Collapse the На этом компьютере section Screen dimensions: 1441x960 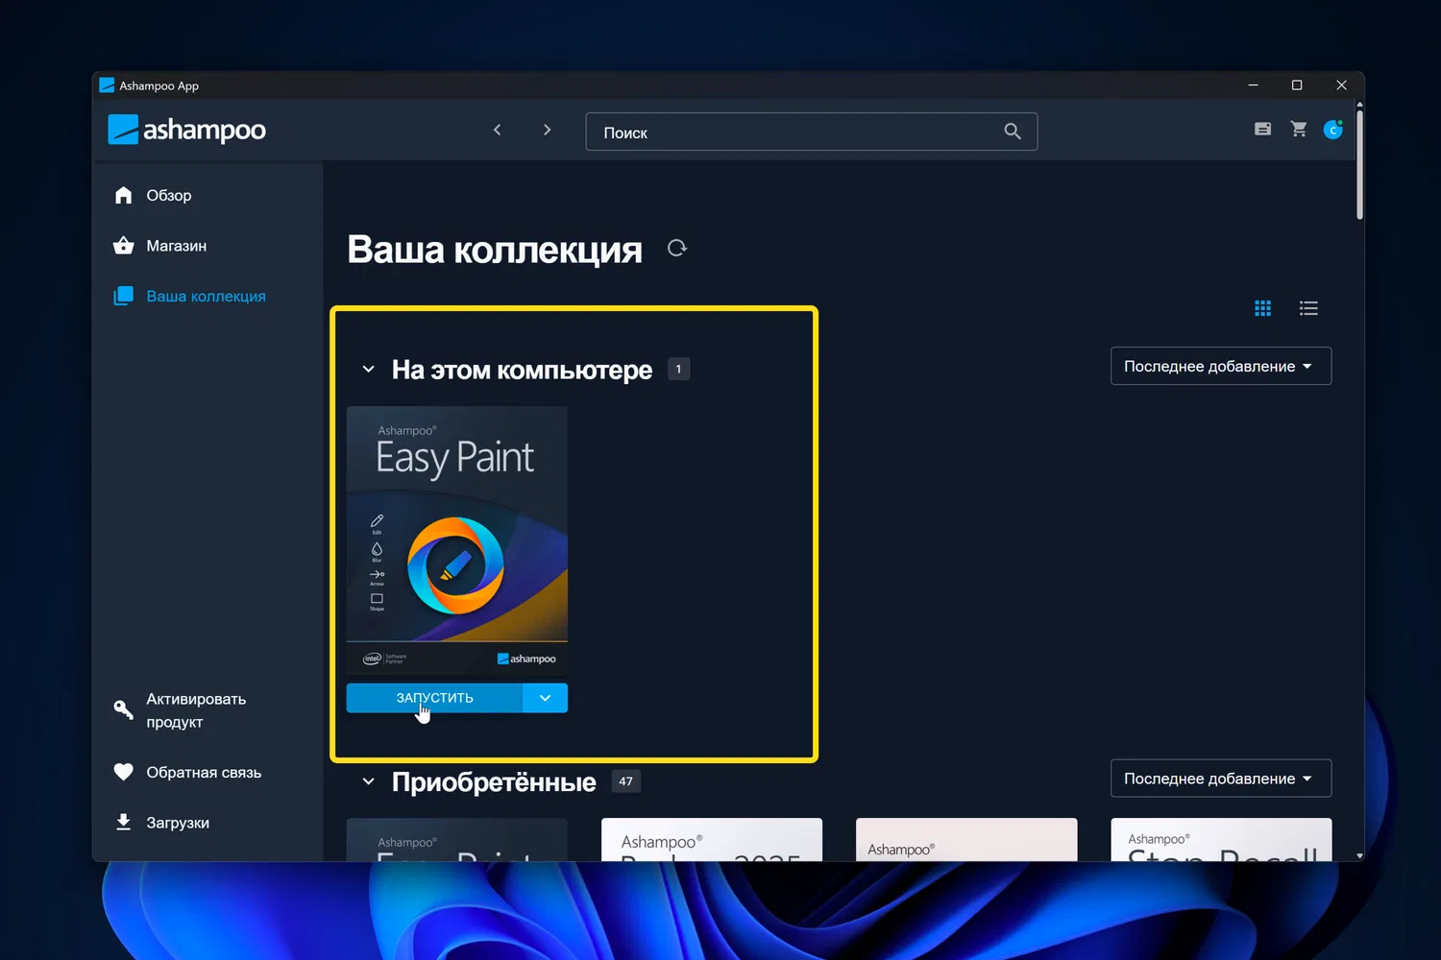click(x=368, y=370)
